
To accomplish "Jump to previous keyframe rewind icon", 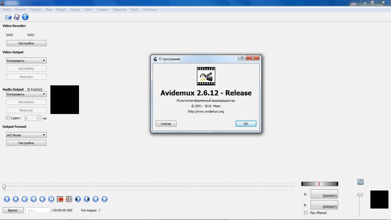I will tap(42, 199).
